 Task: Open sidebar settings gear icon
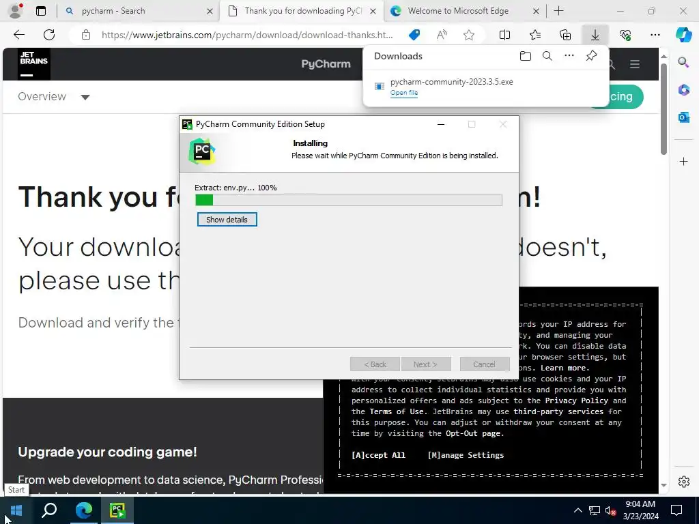pos(684,482)
